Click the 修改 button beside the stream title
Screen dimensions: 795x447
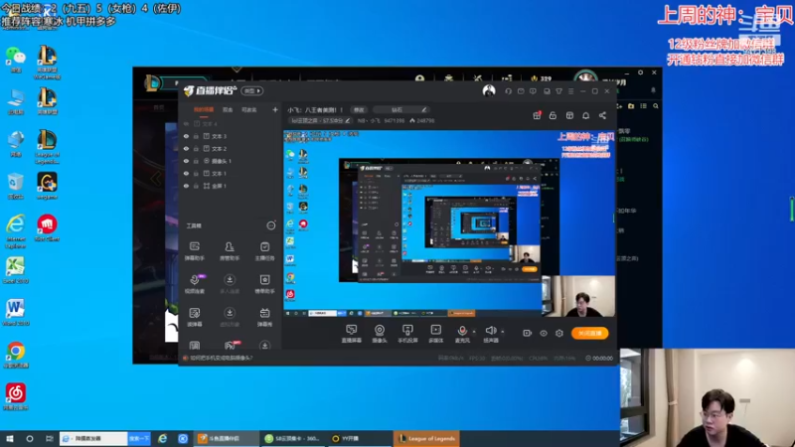[x=359, y=109]
